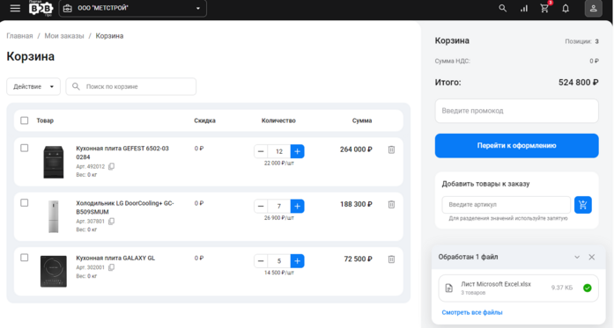Click the file size '9.37 КБ'
The image size is (614, 328).
pos(562,288)
